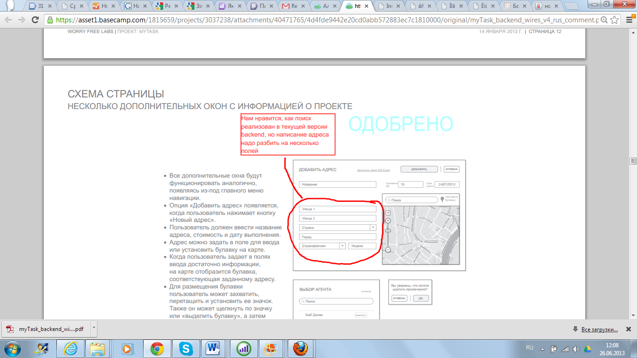Click the volume icon in system tray
This screenshot has width=637, height=358.
(x=576, y=349)
